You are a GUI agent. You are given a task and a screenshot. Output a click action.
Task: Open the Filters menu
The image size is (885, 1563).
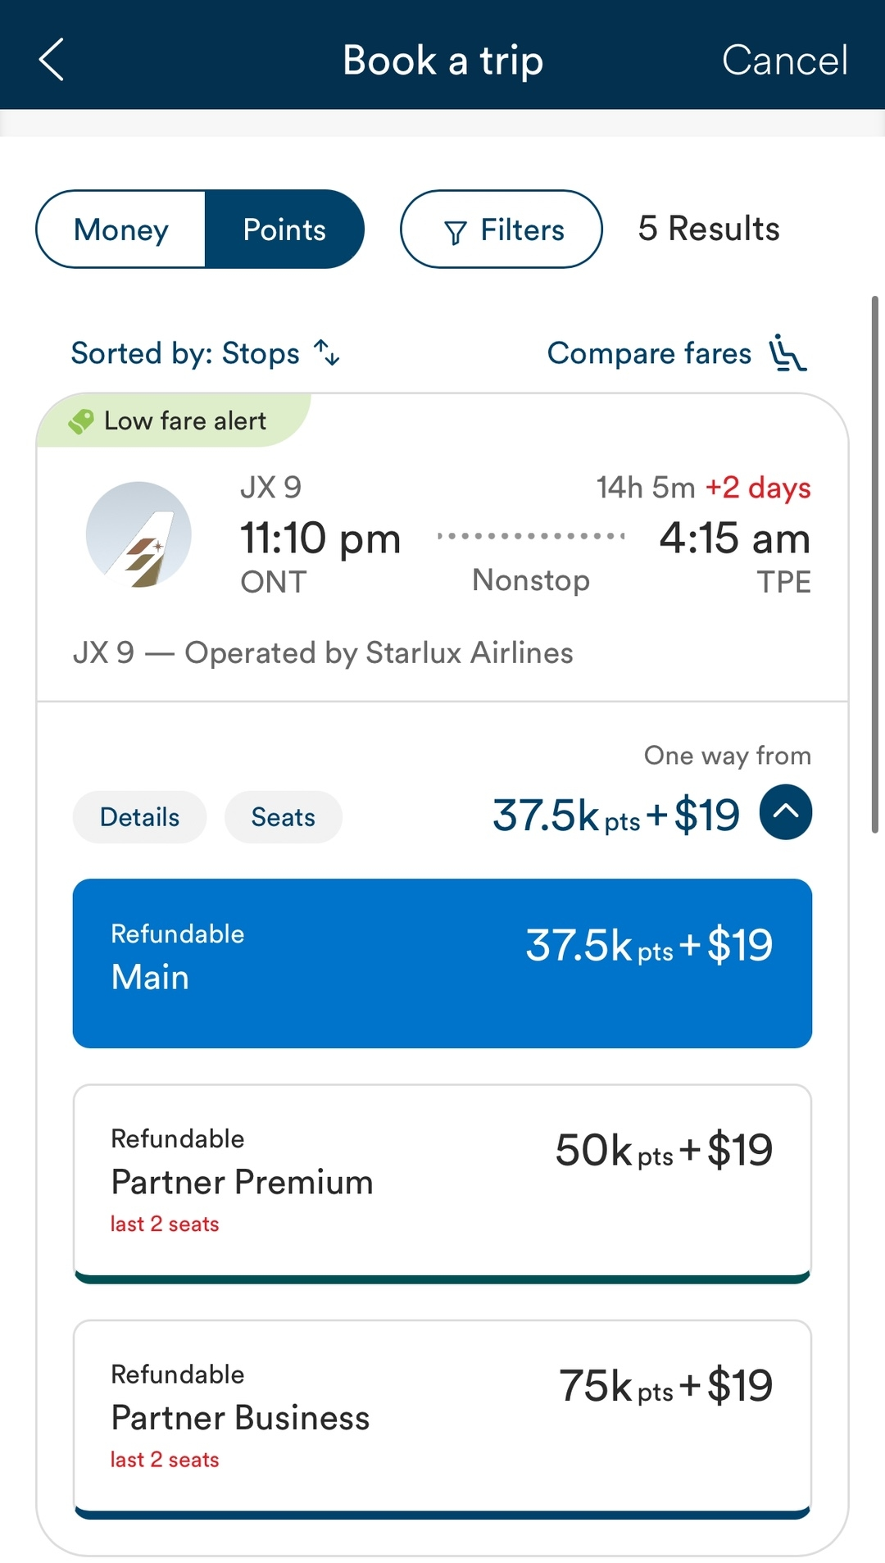(501, 229)
